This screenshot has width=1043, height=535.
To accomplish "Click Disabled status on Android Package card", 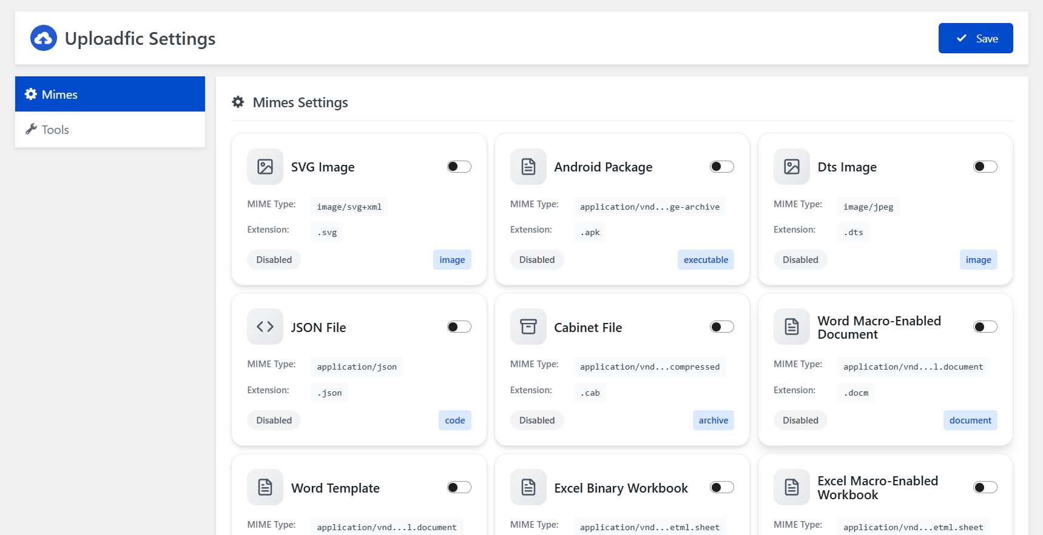I will 537,260.
